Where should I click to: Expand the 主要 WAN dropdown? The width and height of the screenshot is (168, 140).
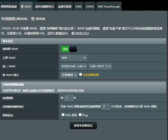coord(74,58)
